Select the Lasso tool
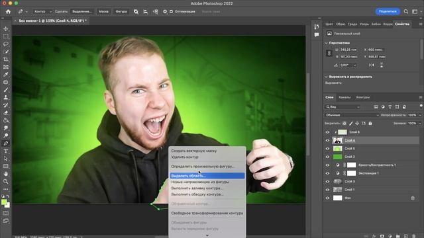The width and height of the screenshot is (424, 238). [x=6, y=44]
